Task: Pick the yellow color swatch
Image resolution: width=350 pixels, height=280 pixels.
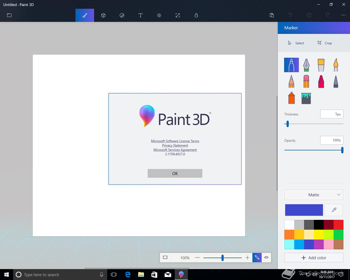Action: click(319, 235)
